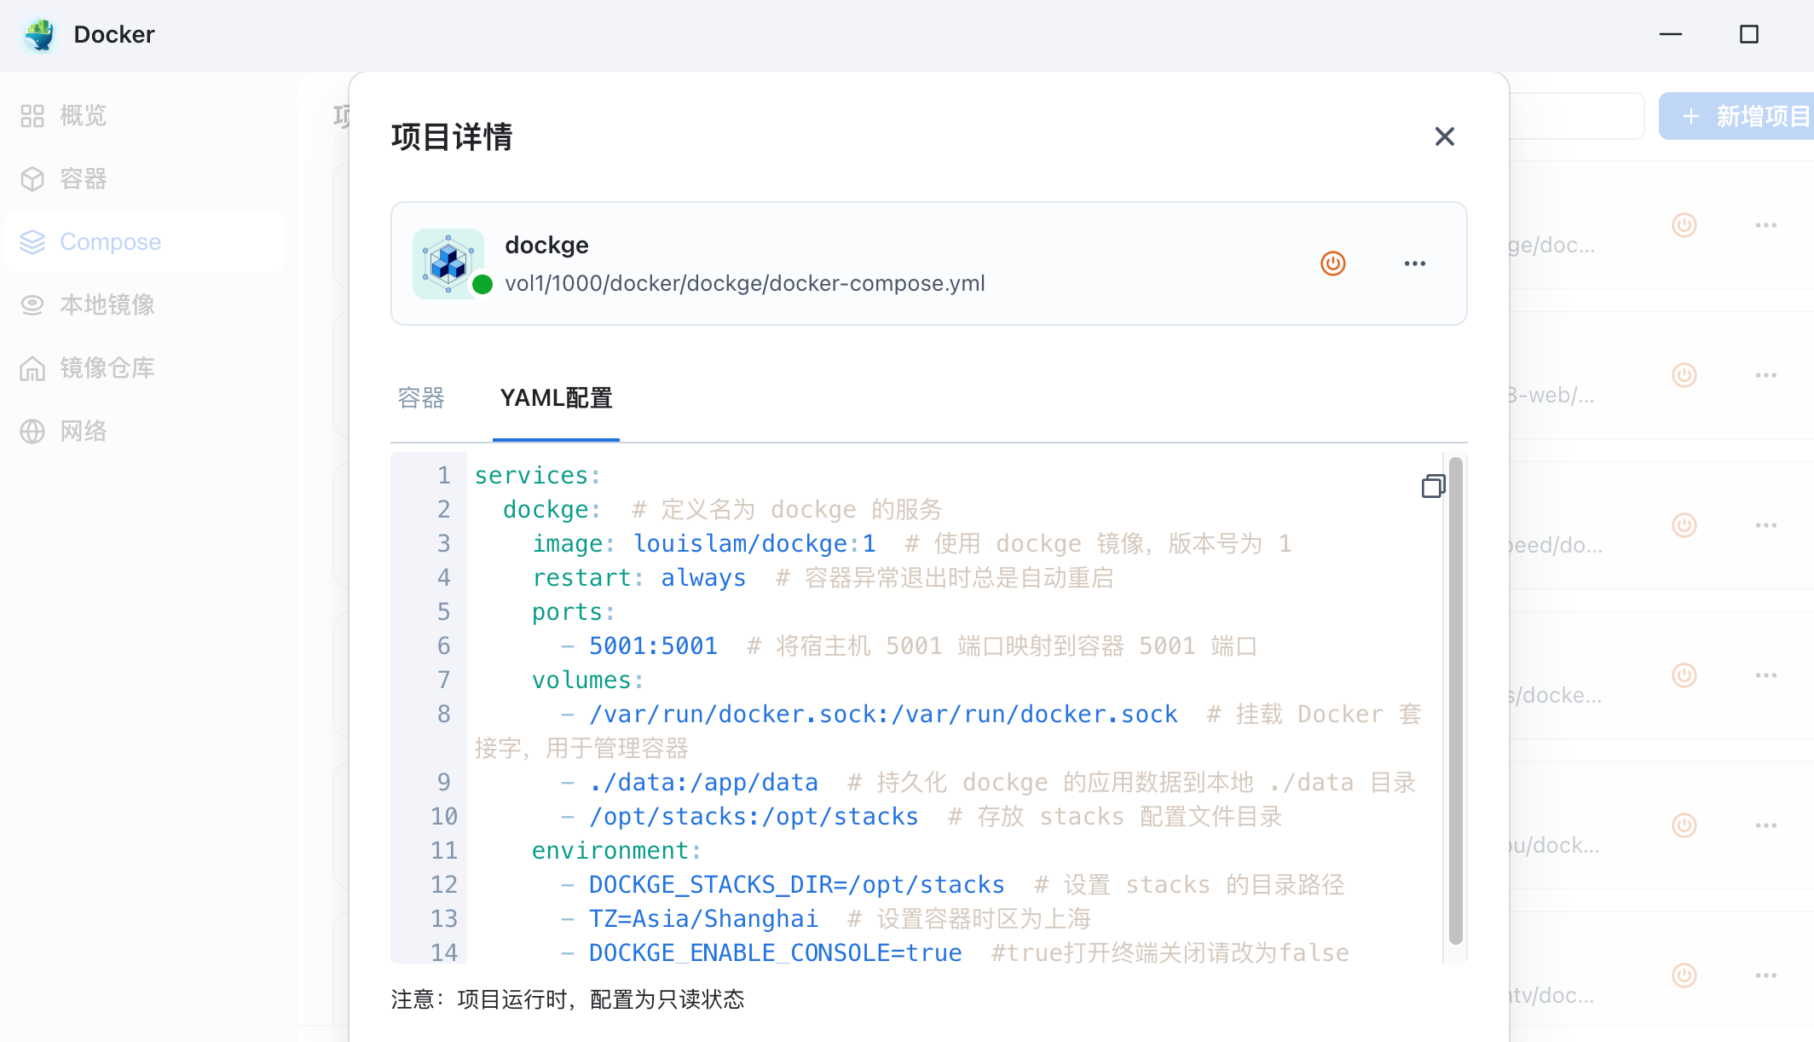
Task: Expand more options on the third background row
Action: click(1765, 525)
